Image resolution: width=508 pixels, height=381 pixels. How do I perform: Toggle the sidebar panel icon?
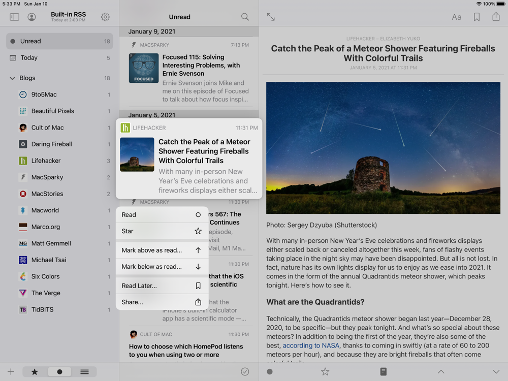[x=14, y=17]
